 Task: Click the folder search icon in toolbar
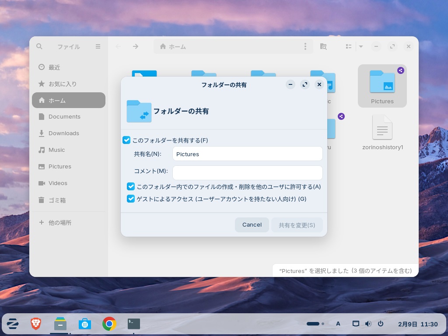tap(323, 46)
